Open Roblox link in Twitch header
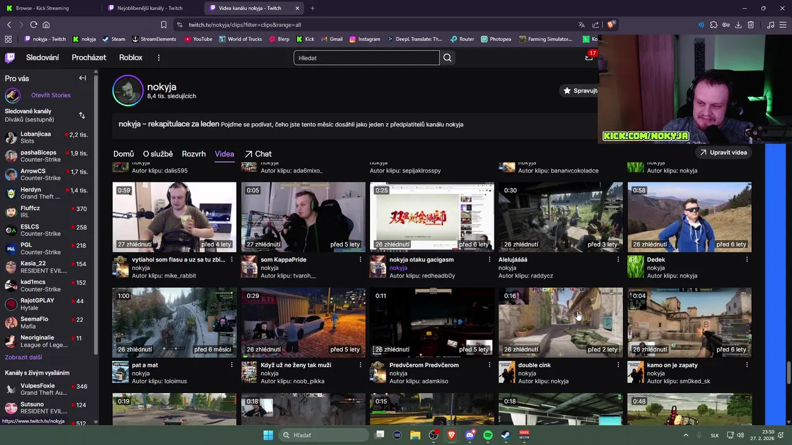The image size is (792, 445). [131, 57]
